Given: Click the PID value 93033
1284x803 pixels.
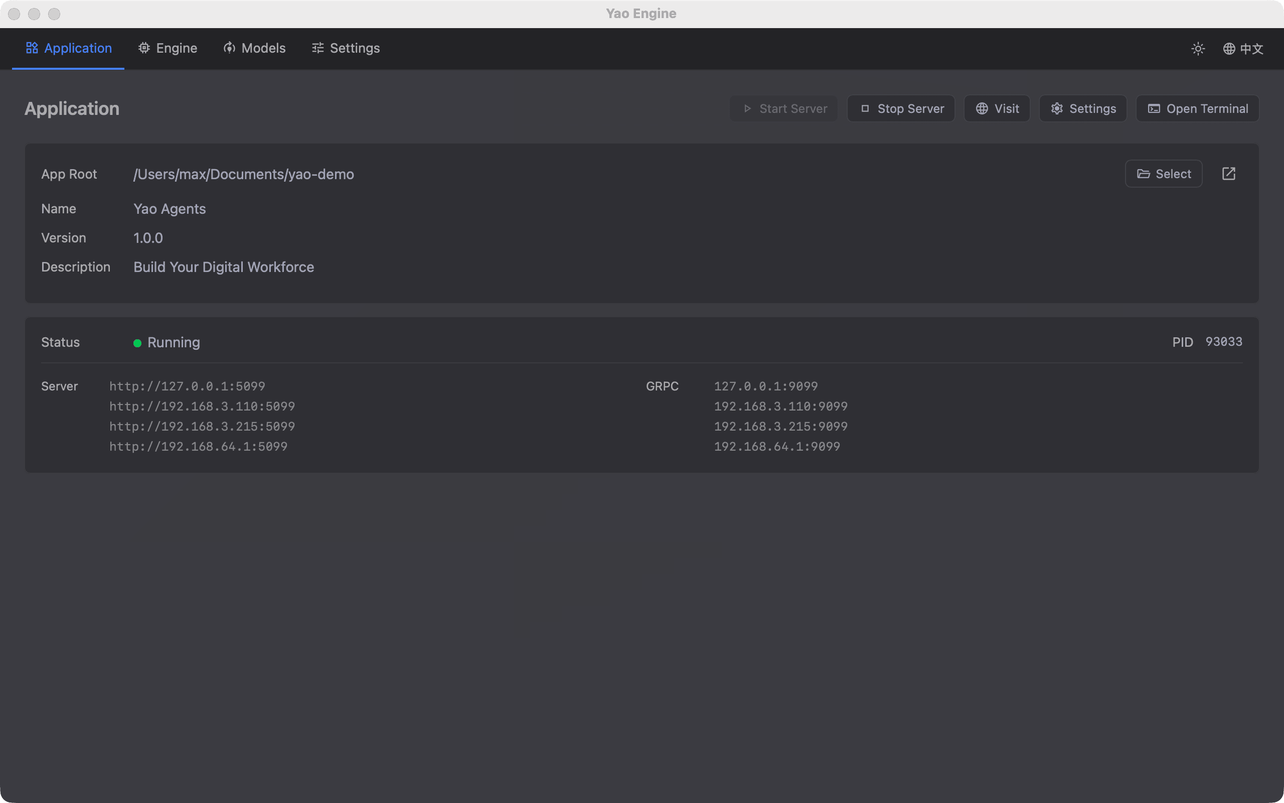Looking at the screenshot, I should tap(1223, 342).
